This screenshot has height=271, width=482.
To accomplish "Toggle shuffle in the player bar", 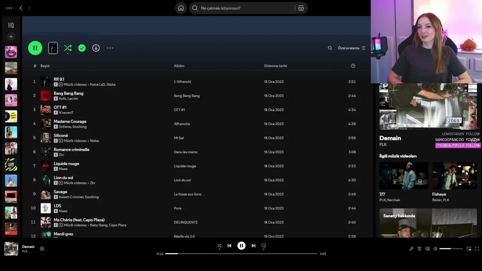I will click(219, 246).
